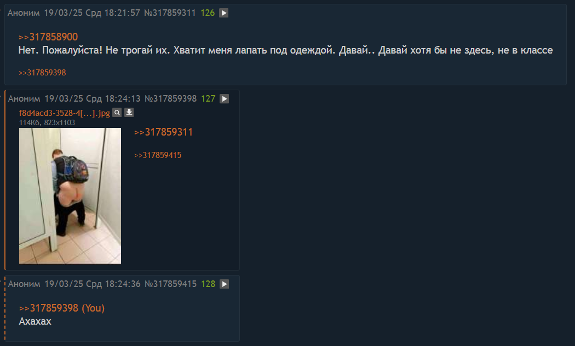This screenshot has width=575, height=346.
Task: Click the green post counter 127
Action: pos(208,99)
